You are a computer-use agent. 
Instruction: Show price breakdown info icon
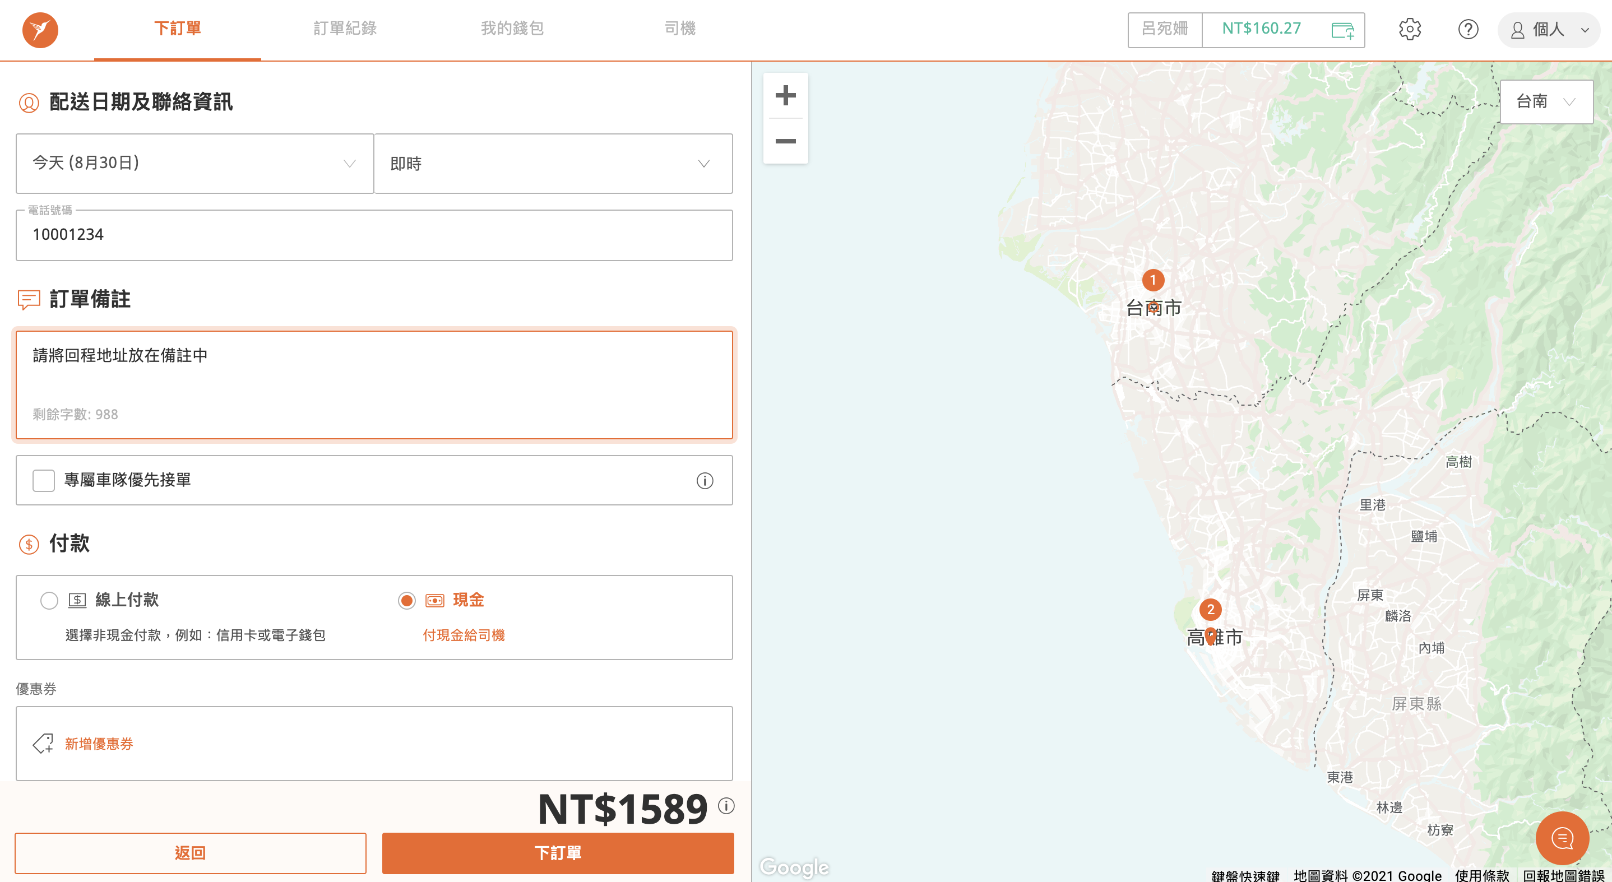[726, 806]
